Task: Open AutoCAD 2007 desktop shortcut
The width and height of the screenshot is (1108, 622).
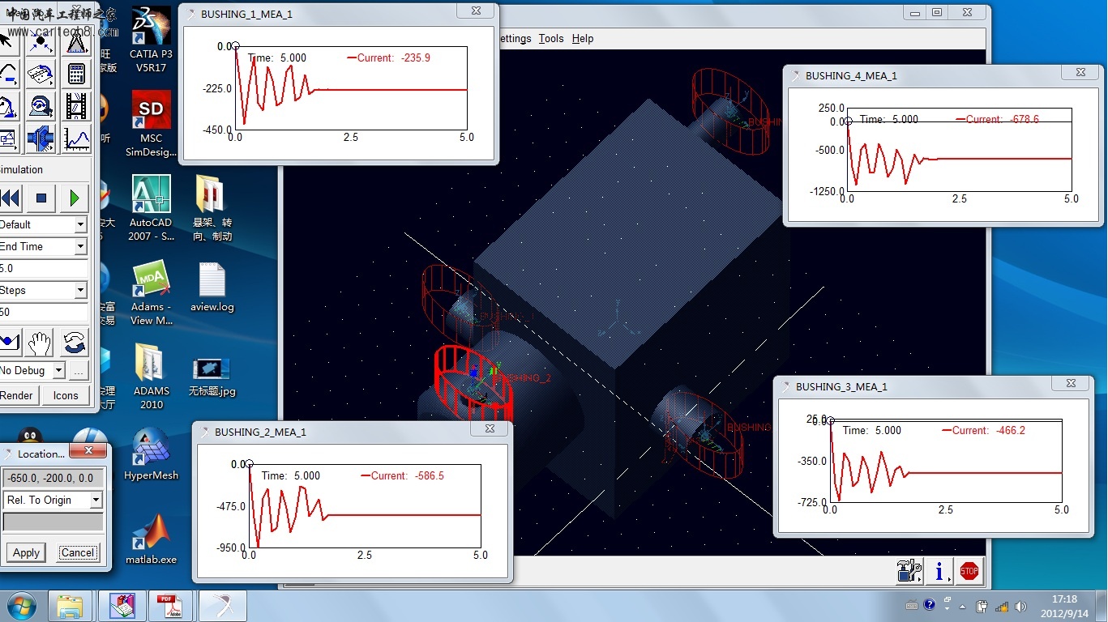Action: tap(151, 208)
